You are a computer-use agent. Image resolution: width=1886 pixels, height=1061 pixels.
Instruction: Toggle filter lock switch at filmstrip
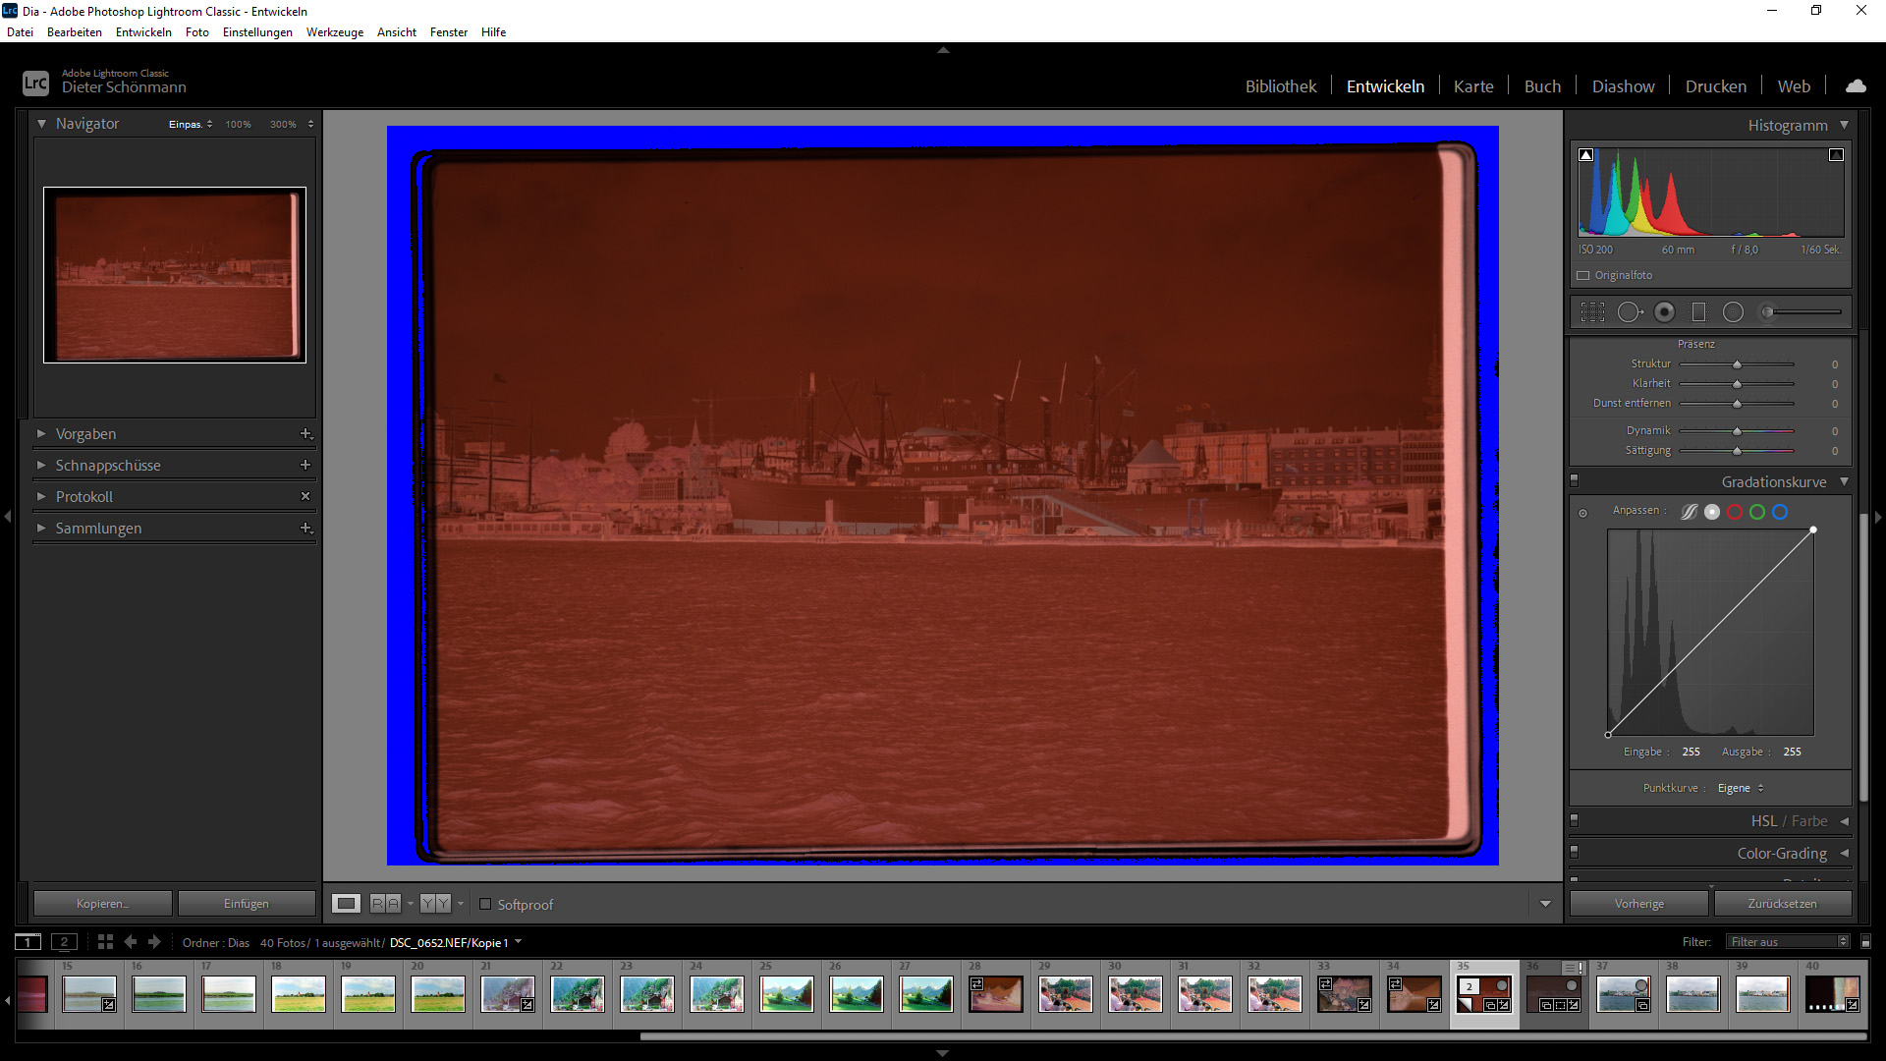pos(1866,941)
